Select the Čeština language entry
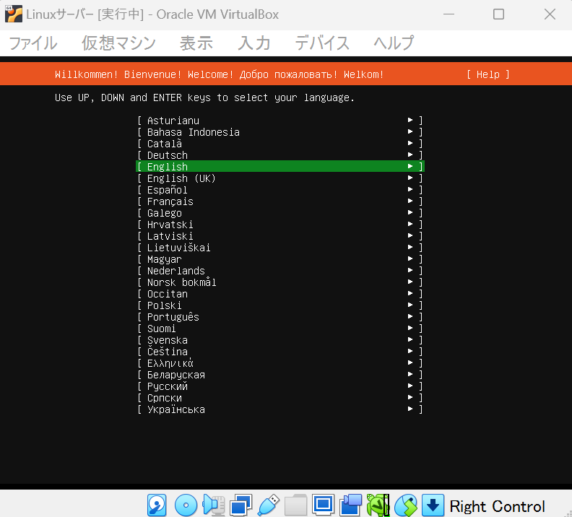This screenshot has width=572, height=517. 279,352
